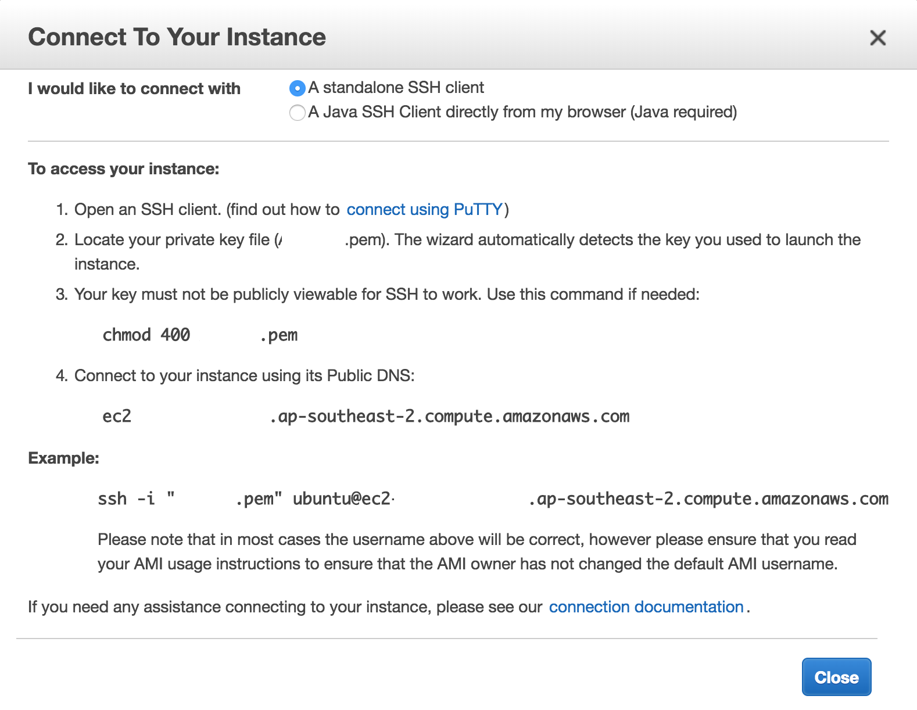Click the Example heading
This screenshot has width=917, height=710.
pos(63,458)
